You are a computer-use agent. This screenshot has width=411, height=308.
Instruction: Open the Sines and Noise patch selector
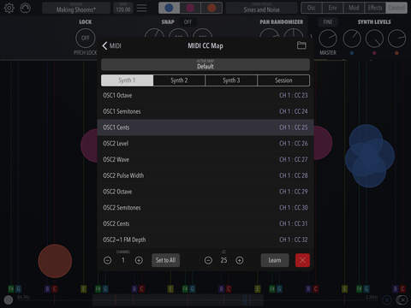point(261,9)
